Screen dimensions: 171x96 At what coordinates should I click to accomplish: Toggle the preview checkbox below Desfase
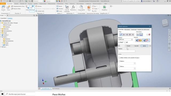point(119,42)
